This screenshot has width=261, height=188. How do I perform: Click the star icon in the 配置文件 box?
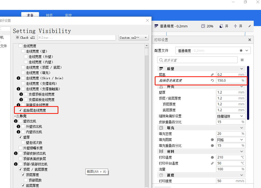[241, 50]
